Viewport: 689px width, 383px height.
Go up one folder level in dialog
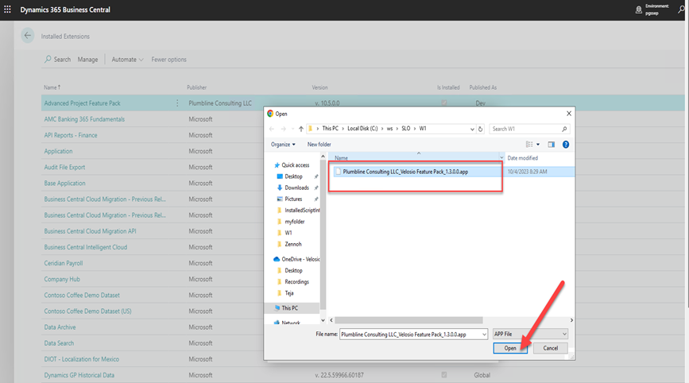301,129
